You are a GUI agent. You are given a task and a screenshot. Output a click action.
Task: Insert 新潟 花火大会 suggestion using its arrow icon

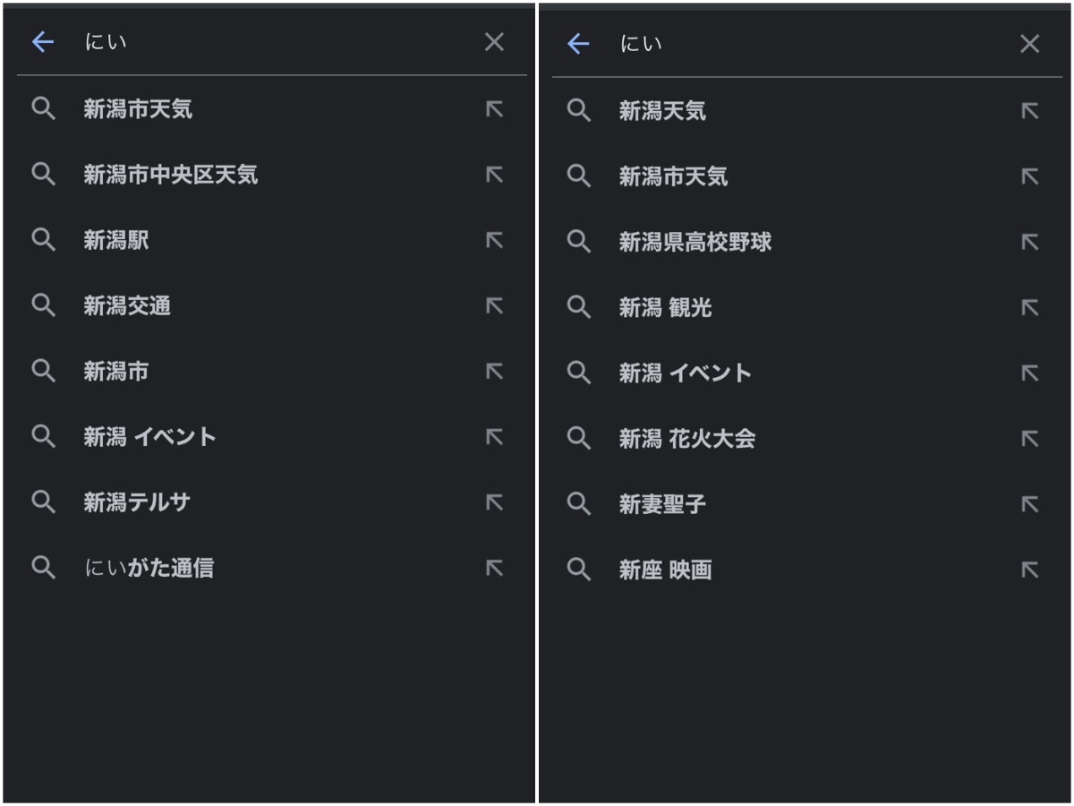click(x=1030, y=439)
